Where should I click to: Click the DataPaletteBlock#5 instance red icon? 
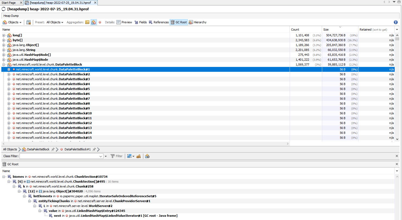pyautogui.click(x=14, y=89)
